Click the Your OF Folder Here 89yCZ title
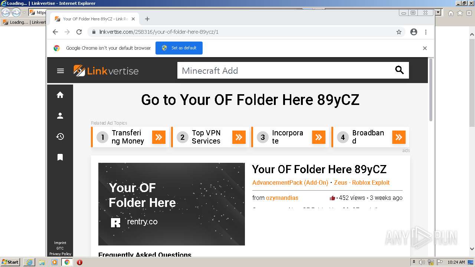Viewport: 475px width, 267px height. (319, 169)
